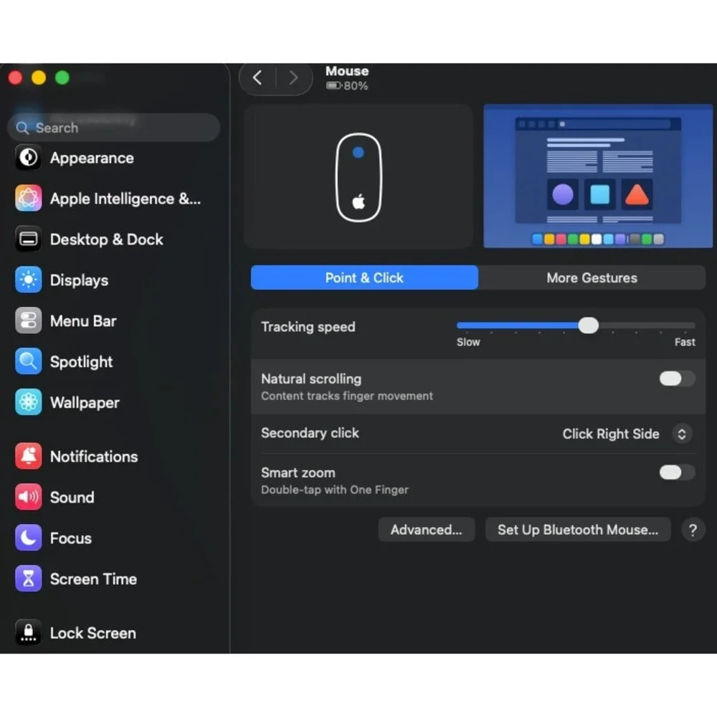This screenshot has width=717, height=717.
Task: Click the 'Content tracks finger movement' description
Action: (x=347, y=396)
